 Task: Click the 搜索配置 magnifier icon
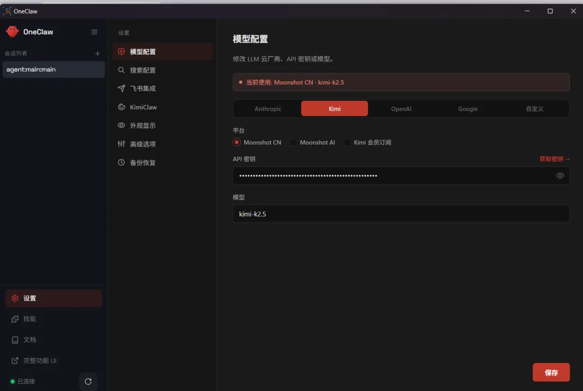point(121,70)
